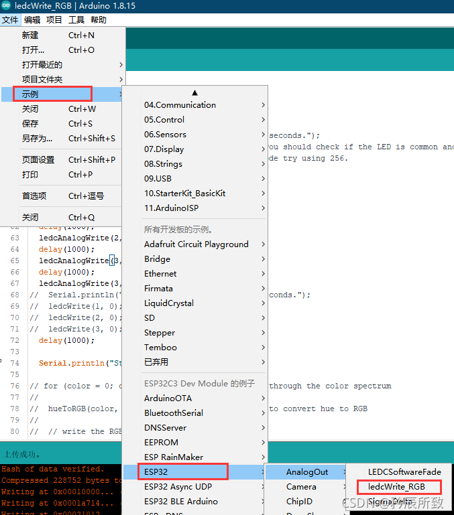
Task: Expand 04.Communication examples
Action: click(x=194, y=105)
